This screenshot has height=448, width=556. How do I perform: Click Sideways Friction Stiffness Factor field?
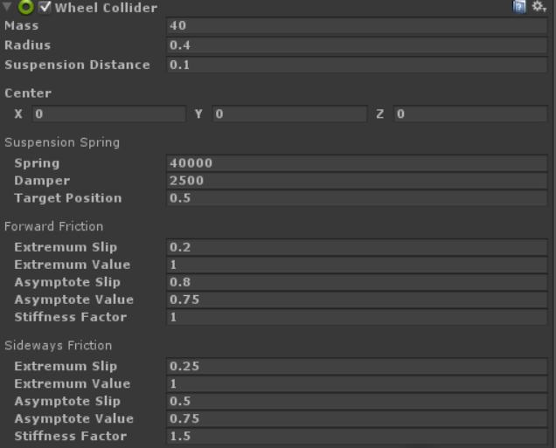[357, 436]
